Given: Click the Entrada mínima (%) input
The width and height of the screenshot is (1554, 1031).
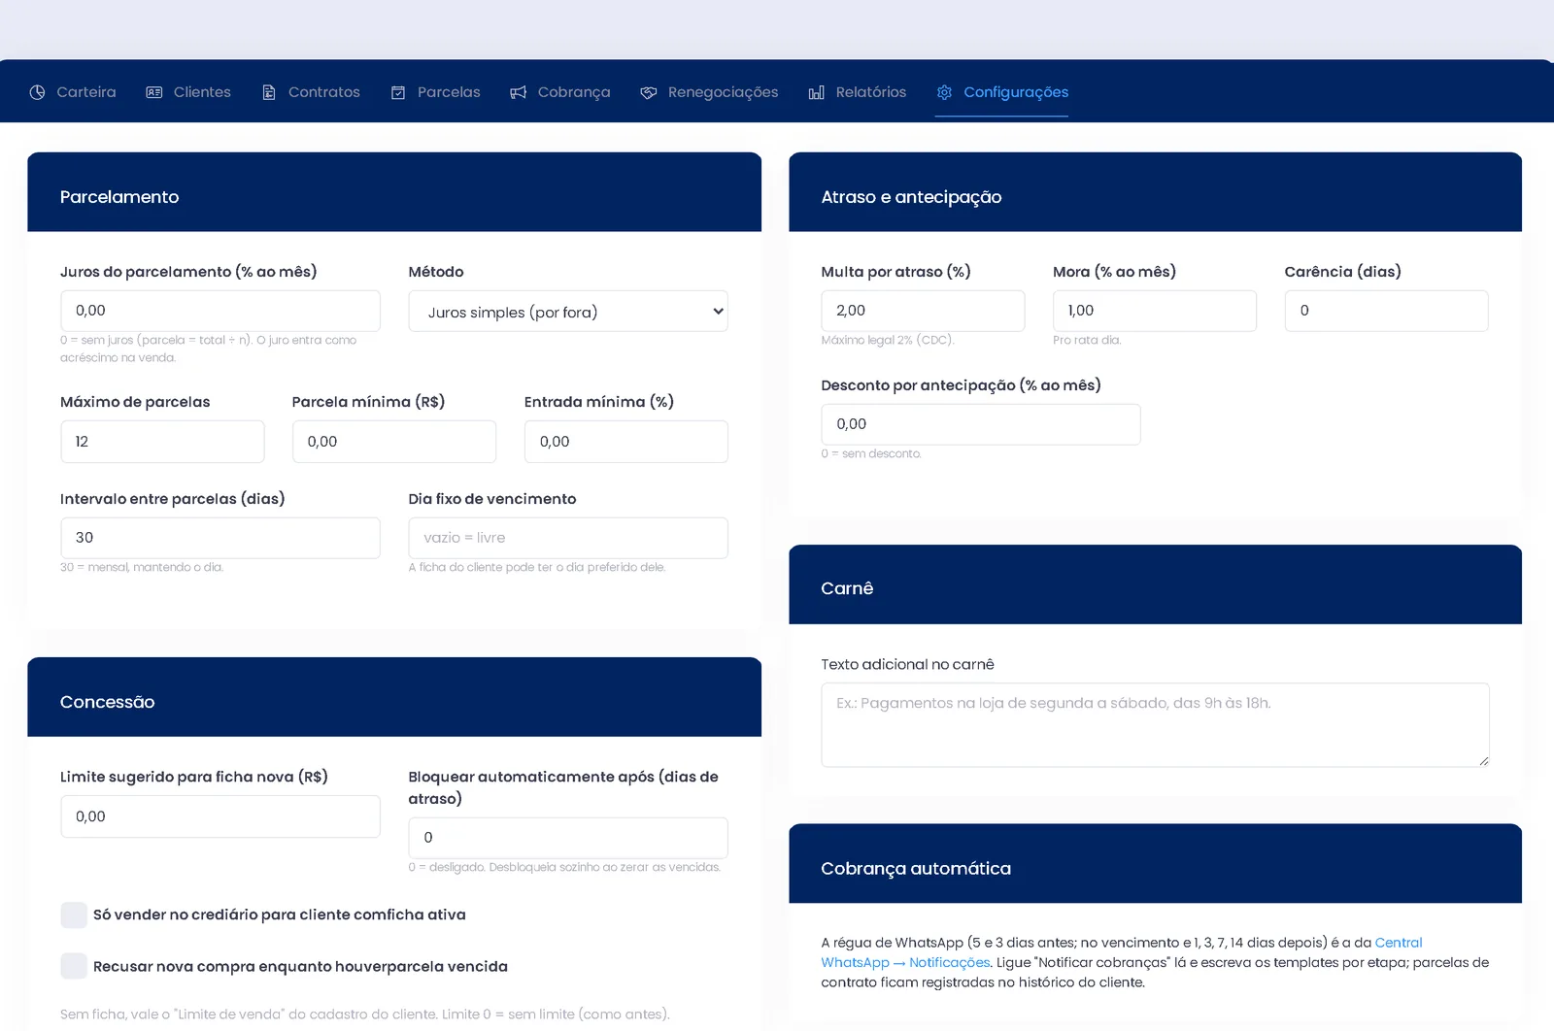Looking at the screenshot, I should [626, 442].
